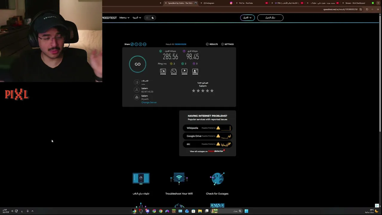The image size is (382, 215).
Task: Open the RESULTS history
Action: coord(212,44)
